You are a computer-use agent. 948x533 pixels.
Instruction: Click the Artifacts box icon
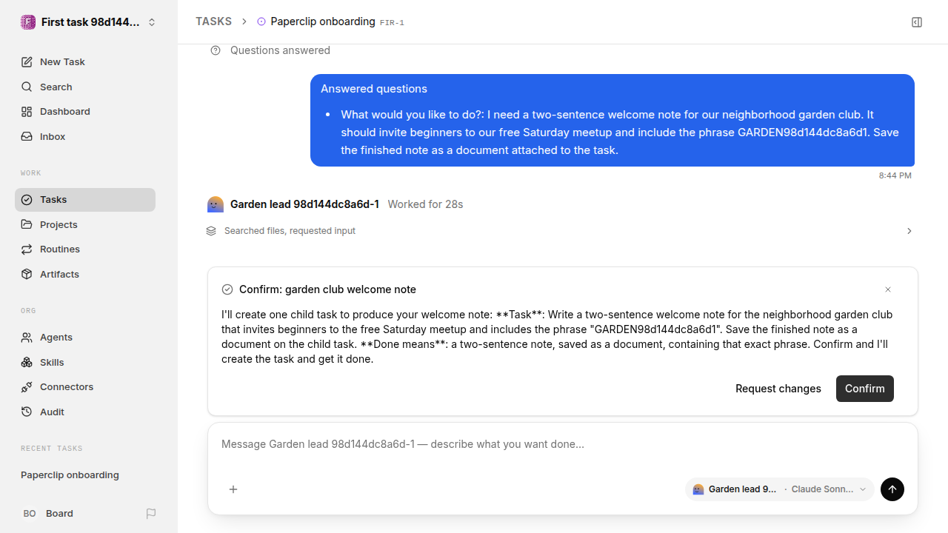(x=27, y=274)
